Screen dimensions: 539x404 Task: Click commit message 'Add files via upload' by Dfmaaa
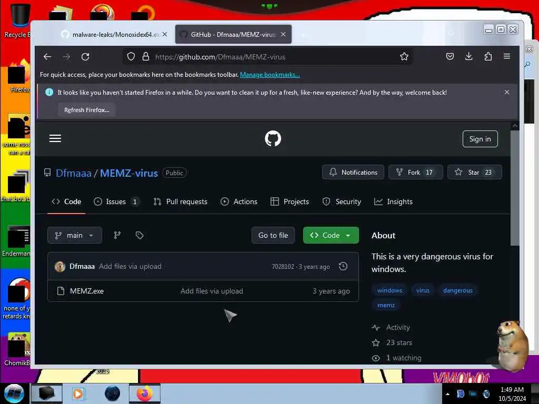[130, 267]
